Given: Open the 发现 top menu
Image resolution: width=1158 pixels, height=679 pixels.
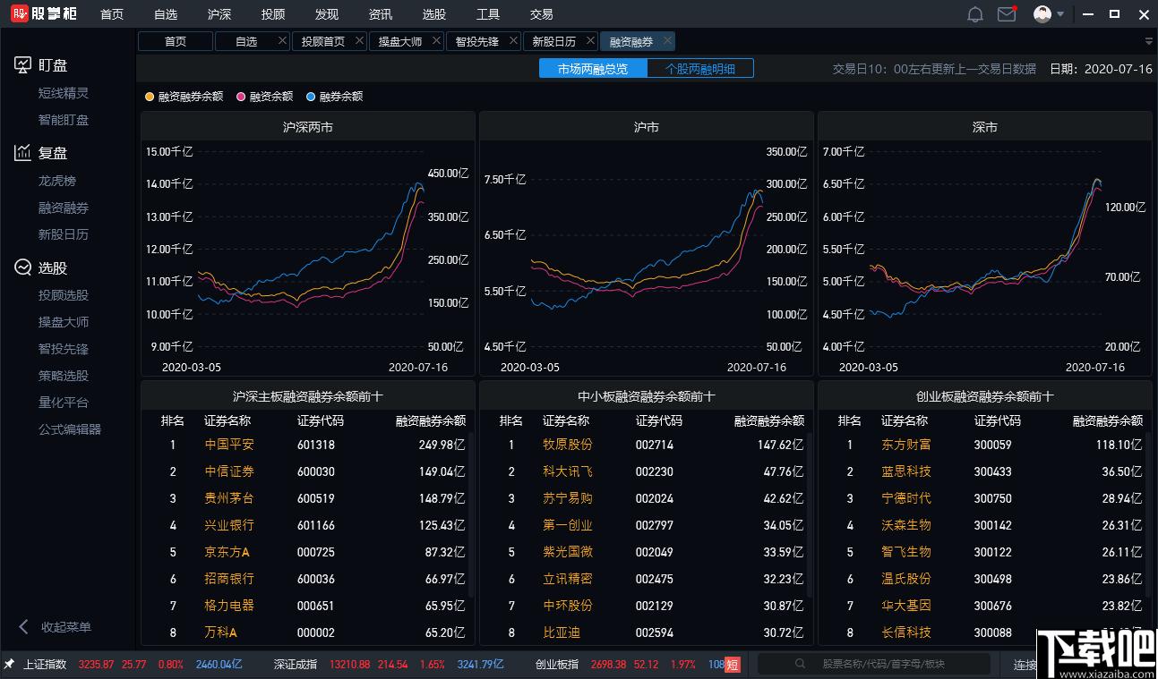Looking at the screenshot, I should [327, 14].
